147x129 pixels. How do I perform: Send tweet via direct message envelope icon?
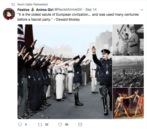80,125
